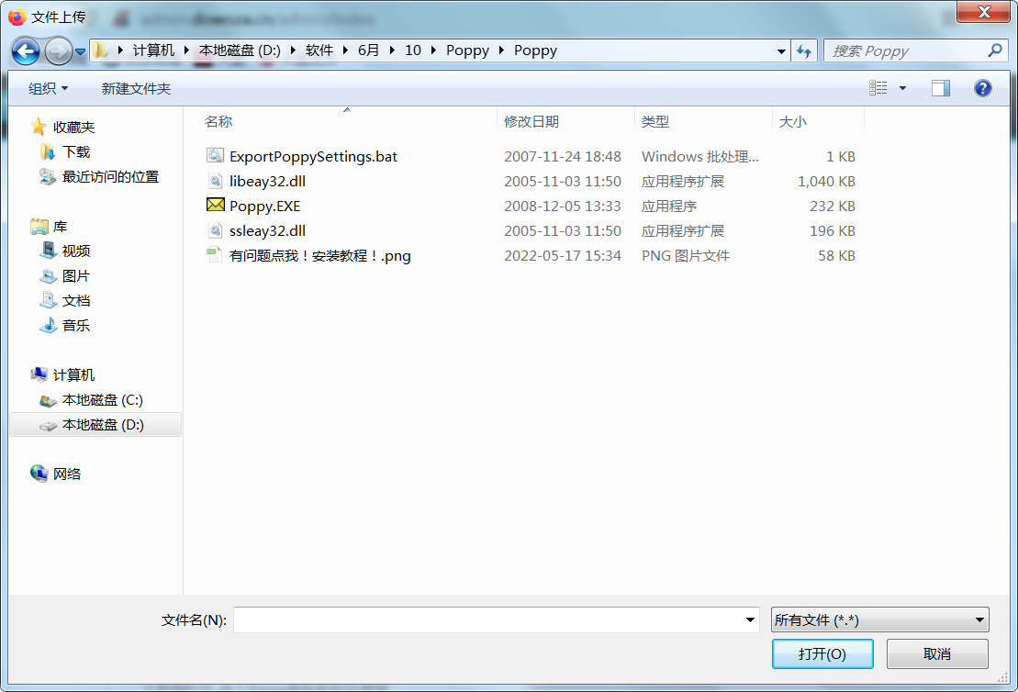Toggle the preview pane icon
Image resolution: width=1018 pixels, height=692 pixels.
(x=941, y=88)
